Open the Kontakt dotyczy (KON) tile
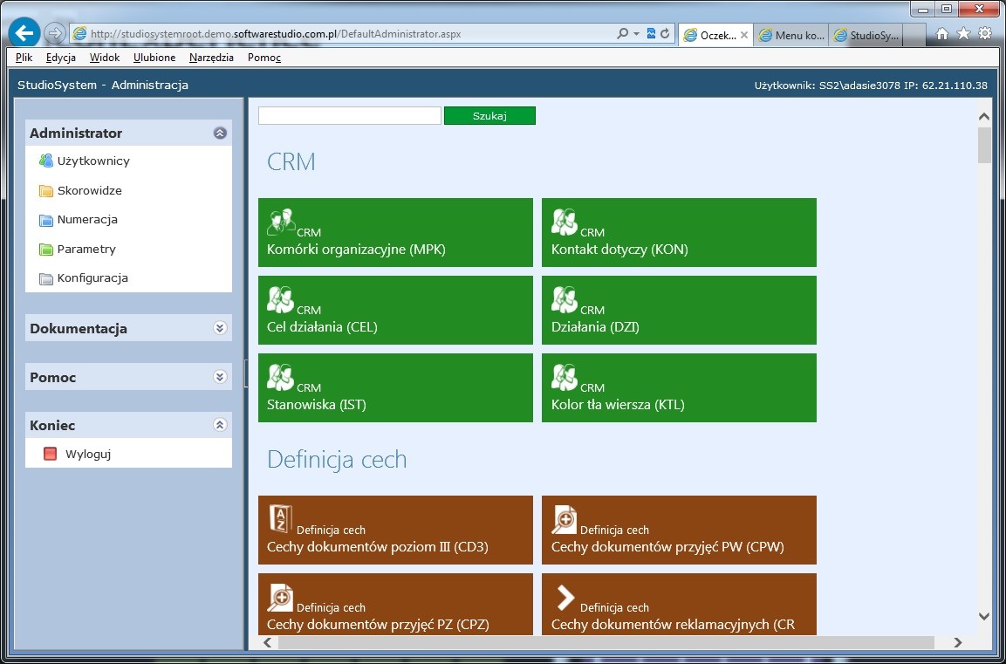Viewport: 1006px width, 664px height. (x=679, y=232)
